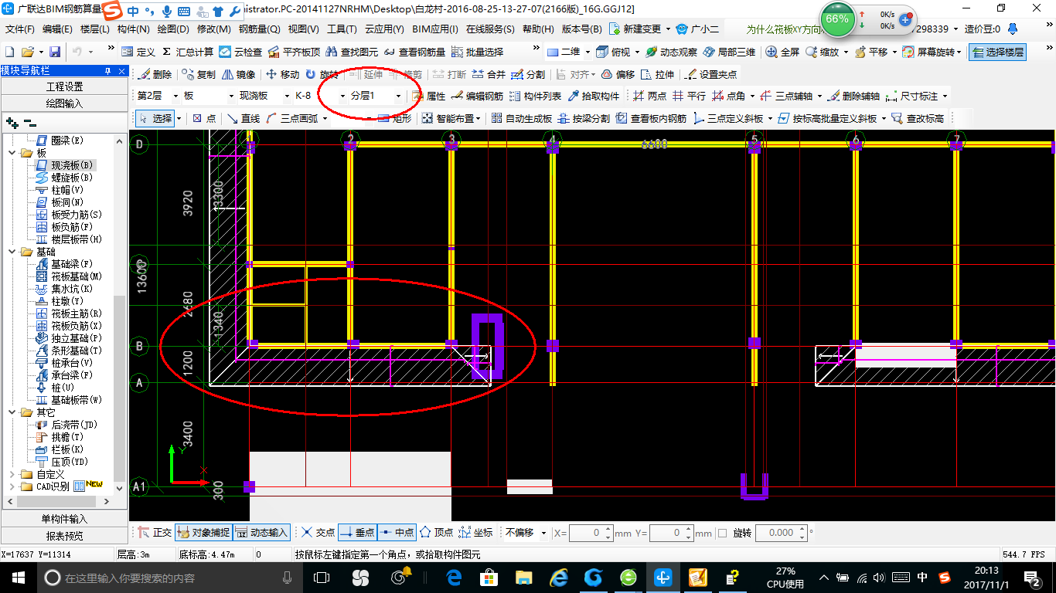
Task: Open the 视图(V) menu
Action: click(303, 29)
